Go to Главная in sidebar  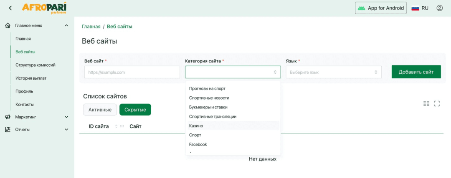[x=23, y=38]
